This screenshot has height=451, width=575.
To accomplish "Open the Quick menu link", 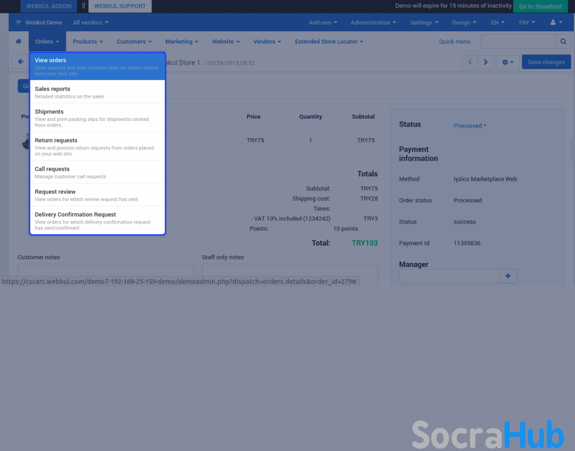I will pos(455,42).
